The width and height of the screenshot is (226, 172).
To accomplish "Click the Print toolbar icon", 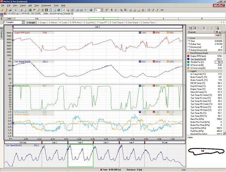I will point(21,10).
